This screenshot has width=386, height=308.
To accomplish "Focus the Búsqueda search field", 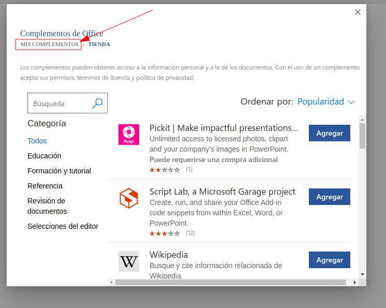I will point(60,104).
